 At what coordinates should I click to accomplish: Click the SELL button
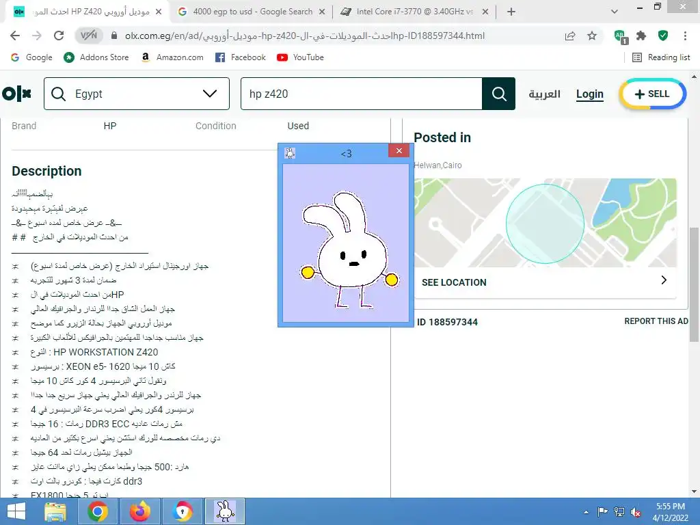coord(652,94)
